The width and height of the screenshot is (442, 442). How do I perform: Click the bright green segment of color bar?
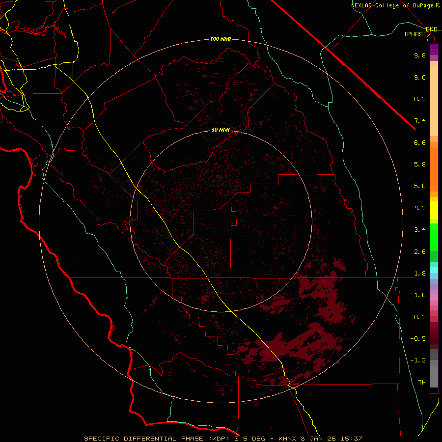(x=434, y=237)
